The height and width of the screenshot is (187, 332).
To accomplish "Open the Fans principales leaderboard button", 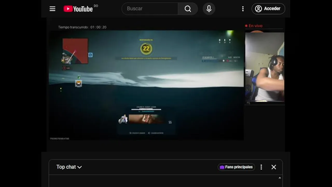I will point(236,167).
